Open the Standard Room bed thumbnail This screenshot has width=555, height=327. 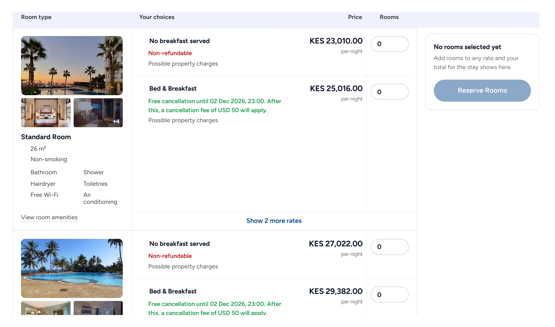pyautogui.click(x=46, y=113)
